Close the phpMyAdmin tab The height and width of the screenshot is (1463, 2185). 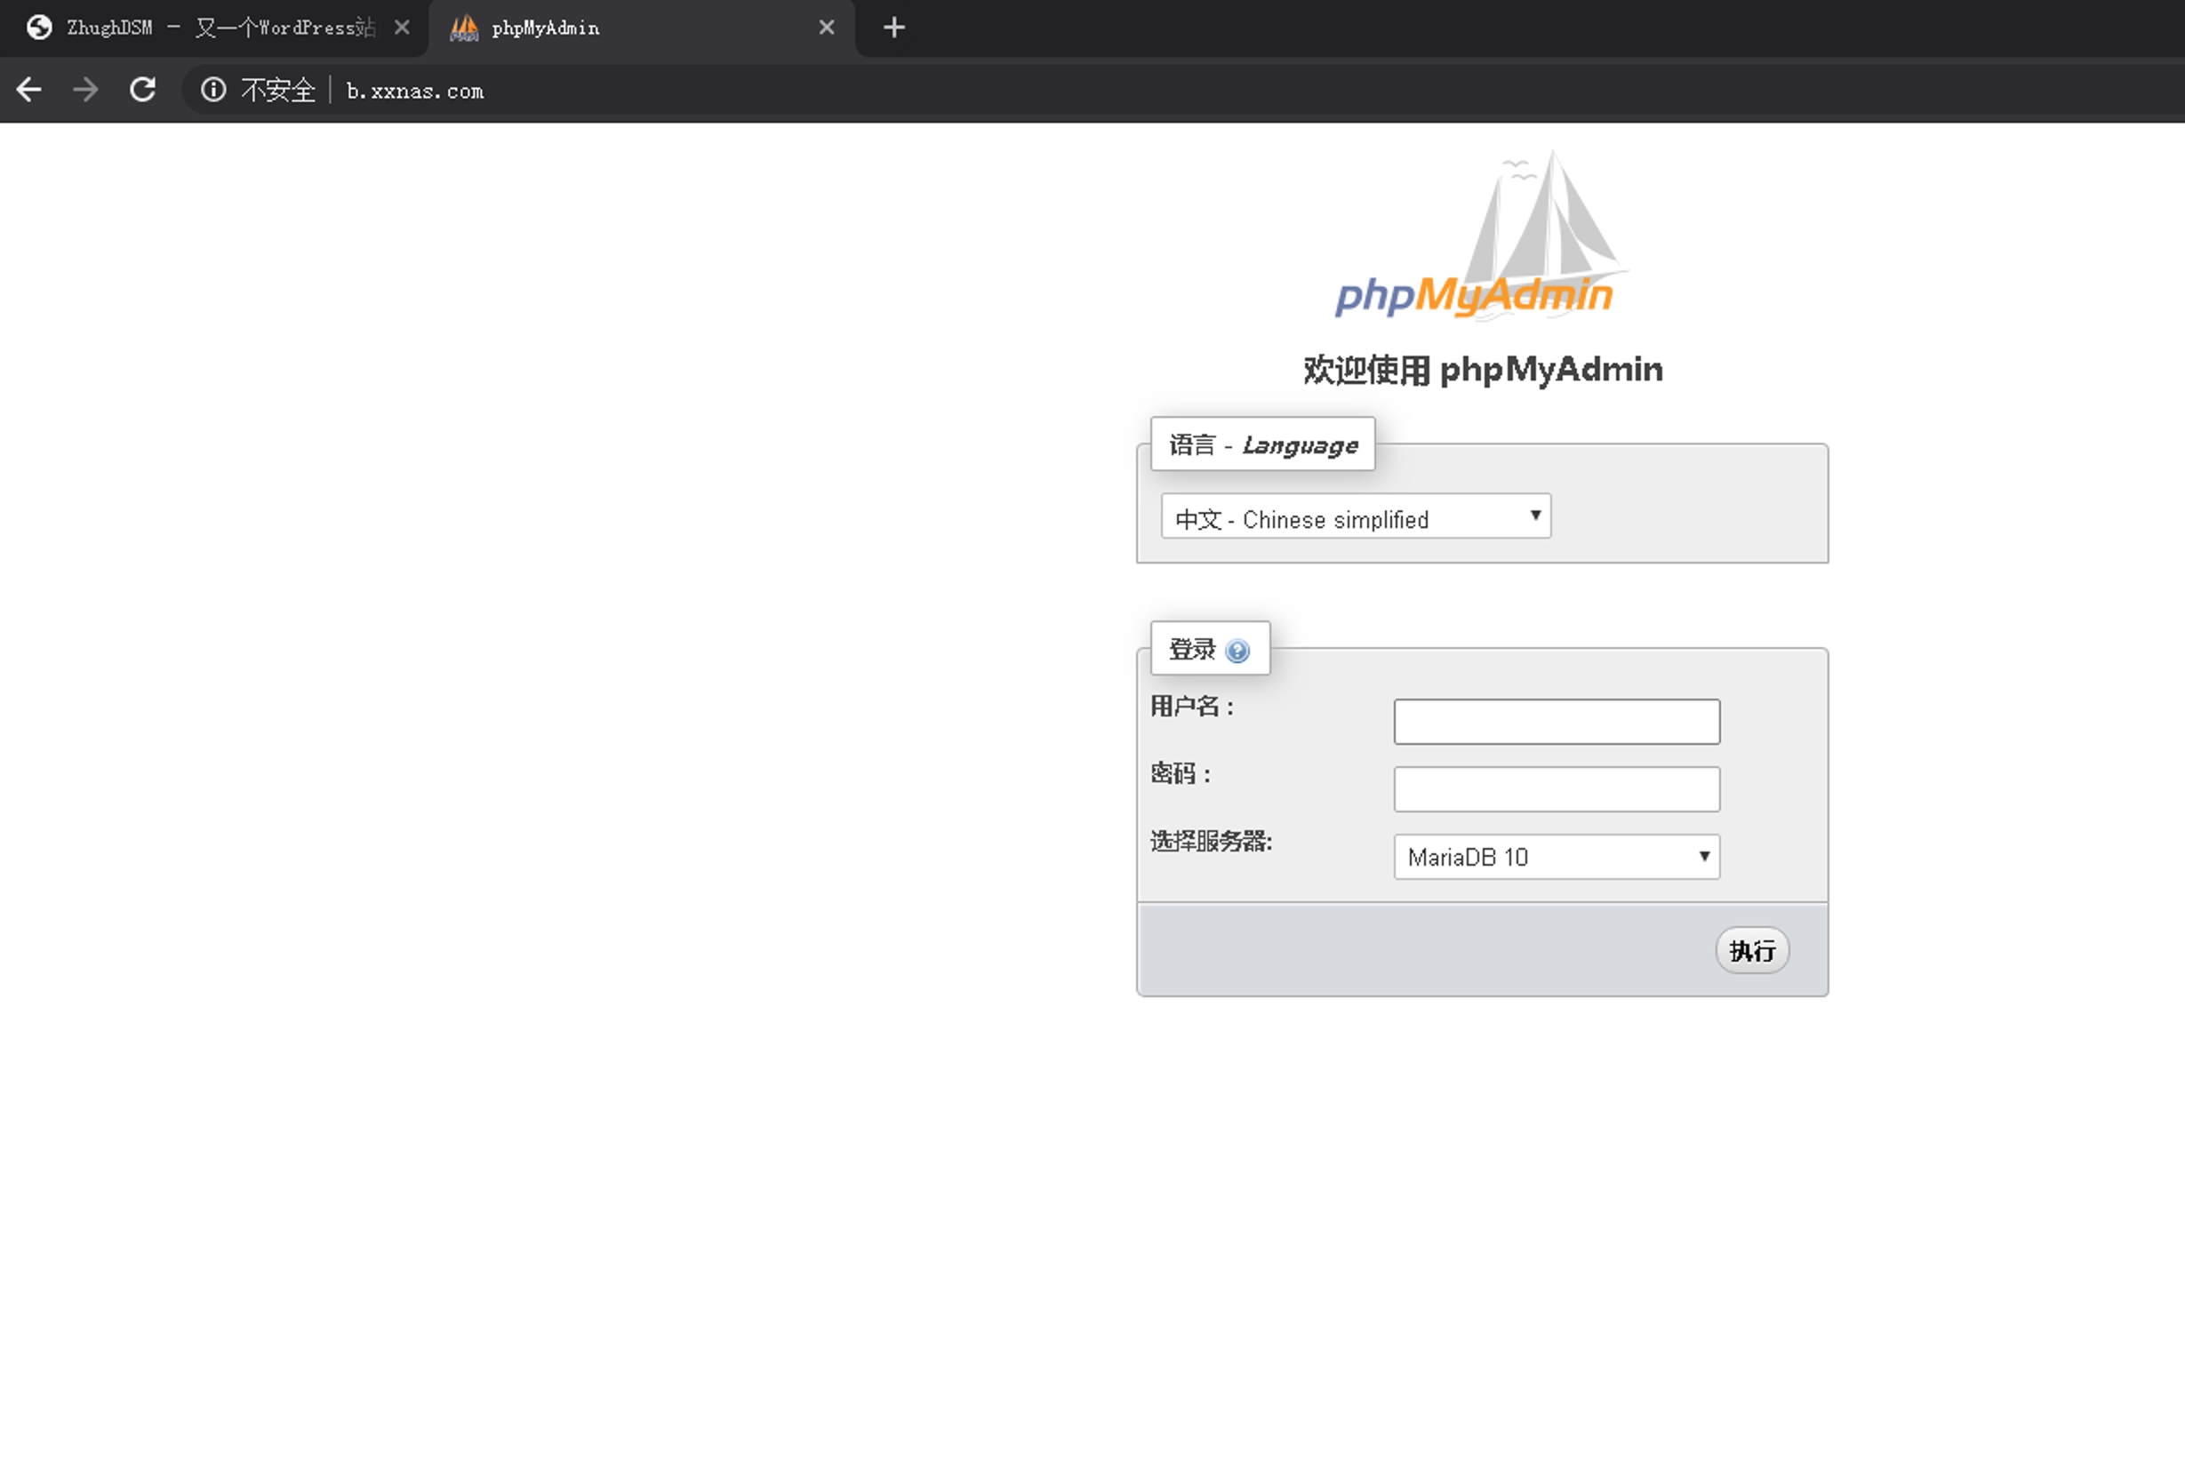pyautogui.click(x=827, y=28)
